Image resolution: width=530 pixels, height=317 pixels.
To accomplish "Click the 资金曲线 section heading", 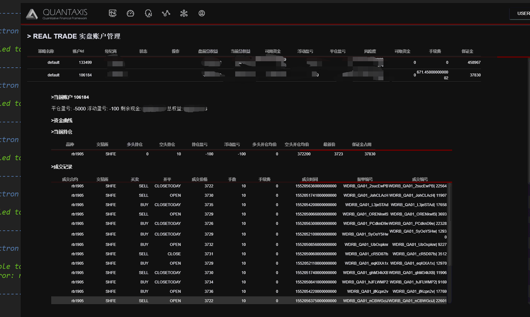I will 62,120.
